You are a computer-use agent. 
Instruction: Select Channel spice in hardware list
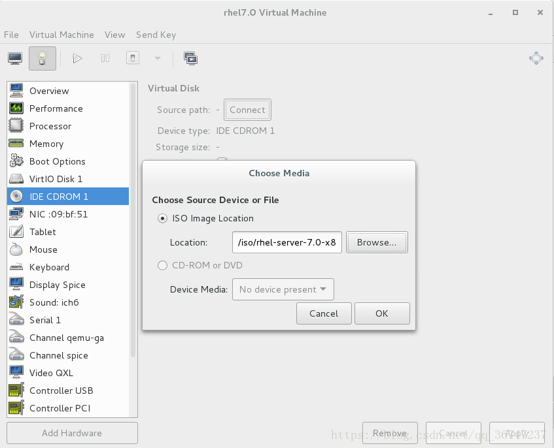(x=68, y=355)
